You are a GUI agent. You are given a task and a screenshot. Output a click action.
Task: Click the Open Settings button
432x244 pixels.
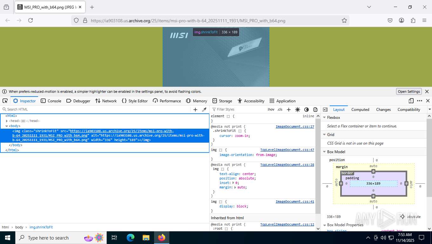pyautogui.click(x=409, y=91)
